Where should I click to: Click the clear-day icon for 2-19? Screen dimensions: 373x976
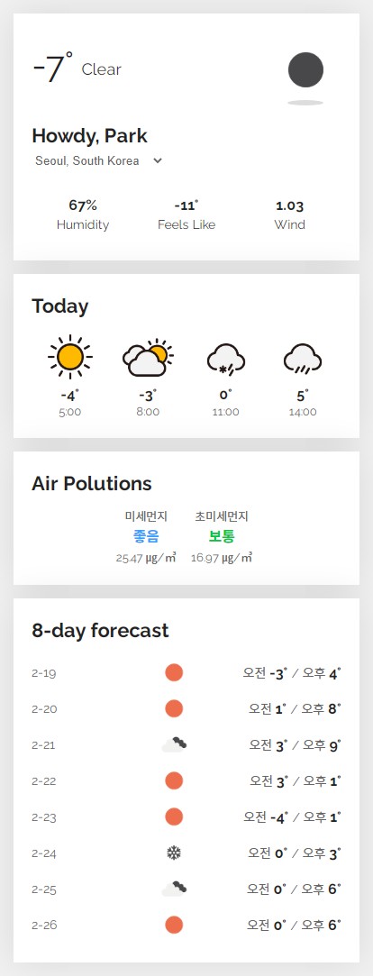(x=174, y=673)
